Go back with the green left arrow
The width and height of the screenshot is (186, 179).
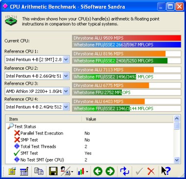click(x=98, y=171)
